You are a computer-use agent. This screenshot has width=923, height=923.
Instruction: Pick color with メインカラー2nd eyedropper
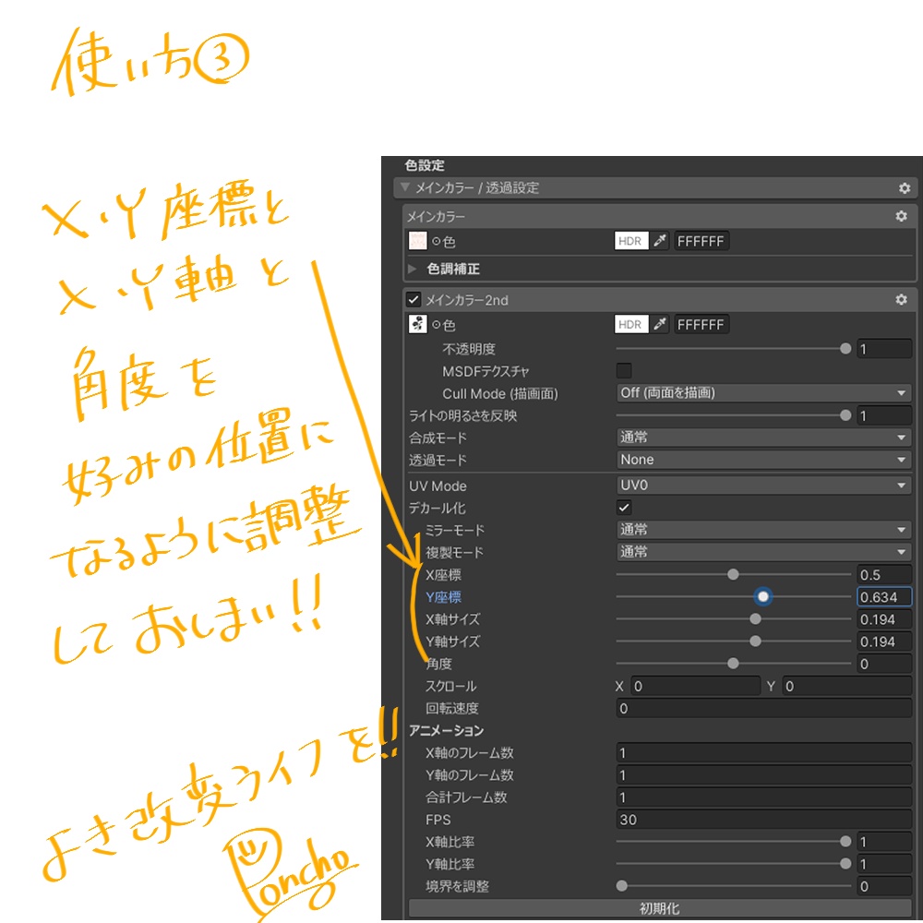(660, 324)
